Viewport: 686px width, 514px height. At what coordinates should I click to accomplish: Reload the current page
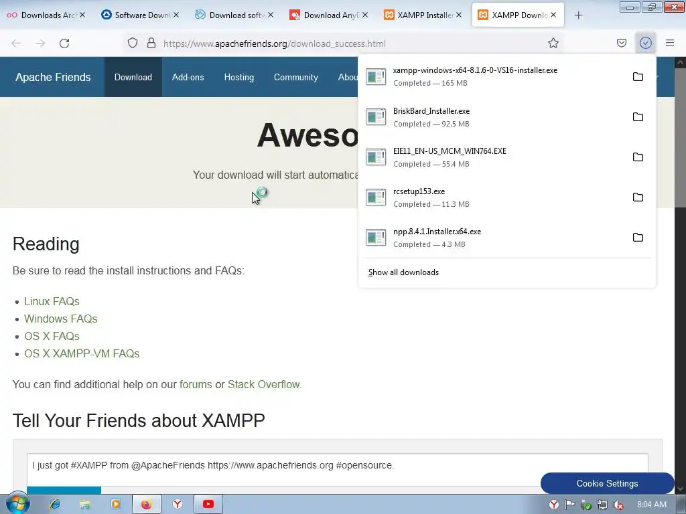pyautogui.click(x=64, y=44)
